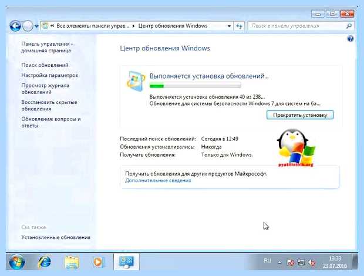Open 'Поиск обновлений' link
364x276 pixels.
point(45,65)
